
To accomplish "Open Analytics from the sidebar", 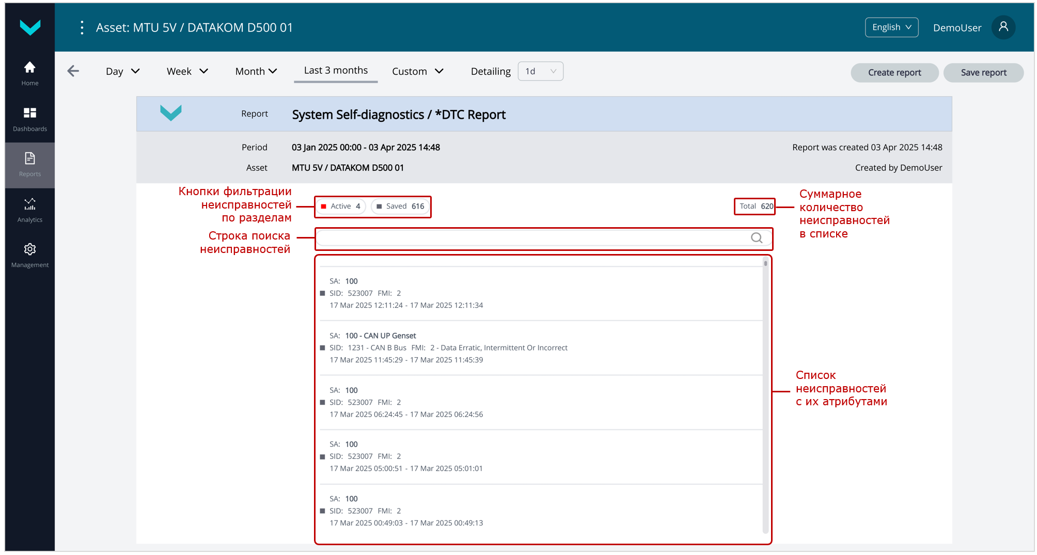I will tap(30, 210).
